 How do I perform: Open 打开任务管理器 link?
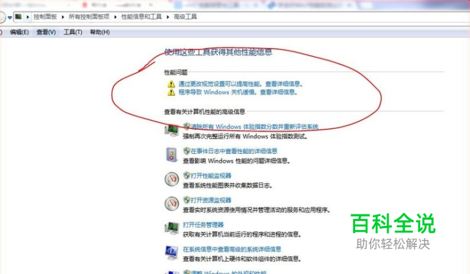coord(203,224)
